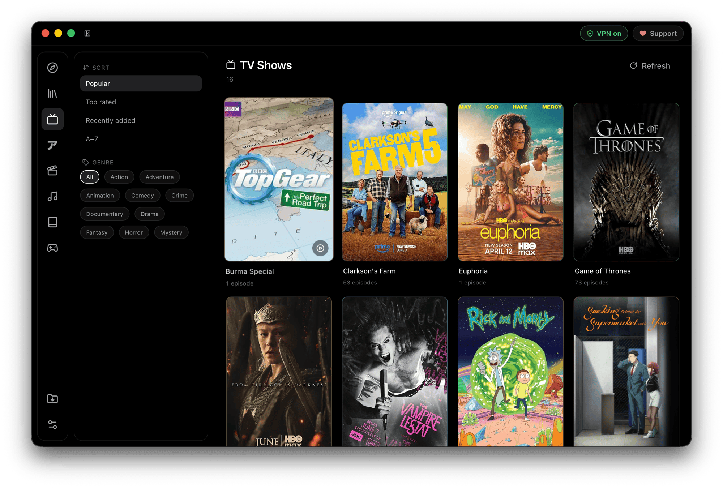Open the Movies clapperboard icon
The height and width of the screenshot is (488, 723).
(52, 171)
